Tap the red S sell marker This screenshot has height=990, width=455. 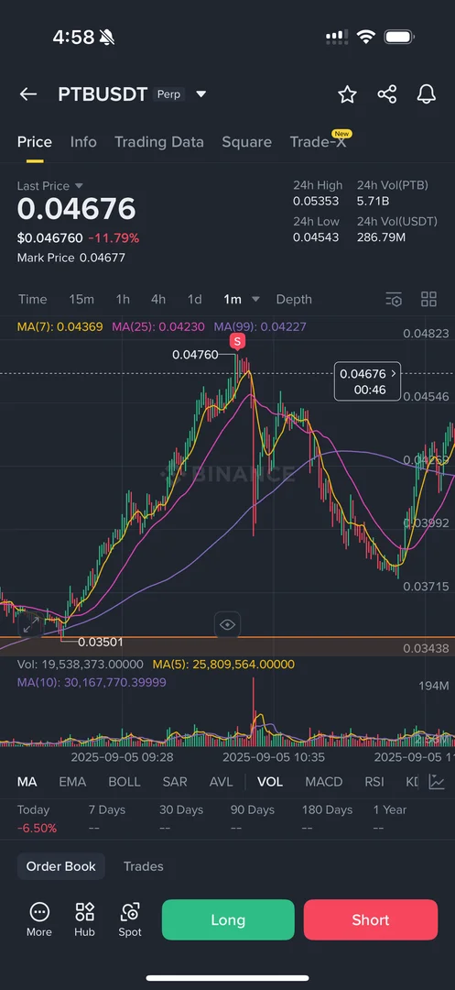point(238,342)
